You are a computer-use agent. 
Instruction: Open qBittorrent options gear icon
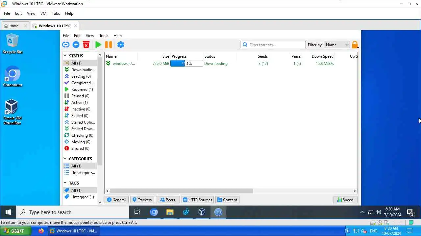click(121, 45)
